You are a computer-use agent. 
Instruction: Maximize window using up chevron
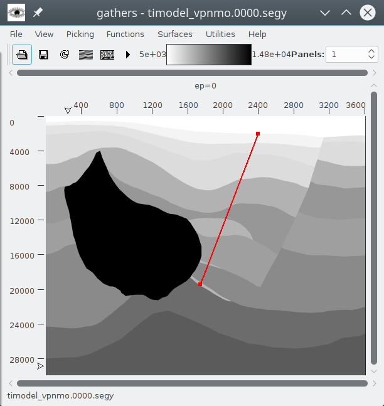[x=346, y=13]
